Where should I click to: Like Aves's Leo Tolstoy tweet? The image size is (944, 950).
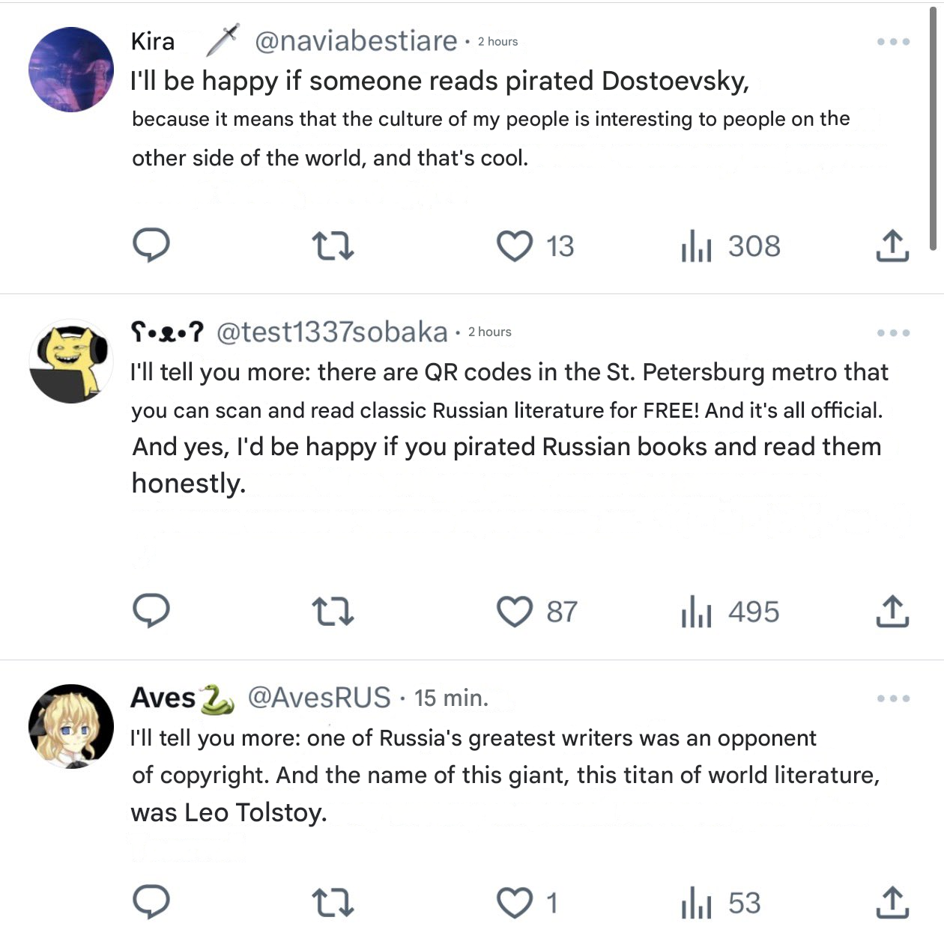515,903
